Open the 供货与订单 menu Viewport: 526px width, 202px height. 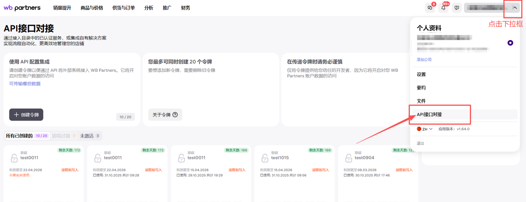coord(124,8)
